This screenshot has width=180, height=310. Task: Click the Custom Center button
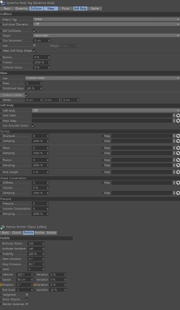coord(13,95)
